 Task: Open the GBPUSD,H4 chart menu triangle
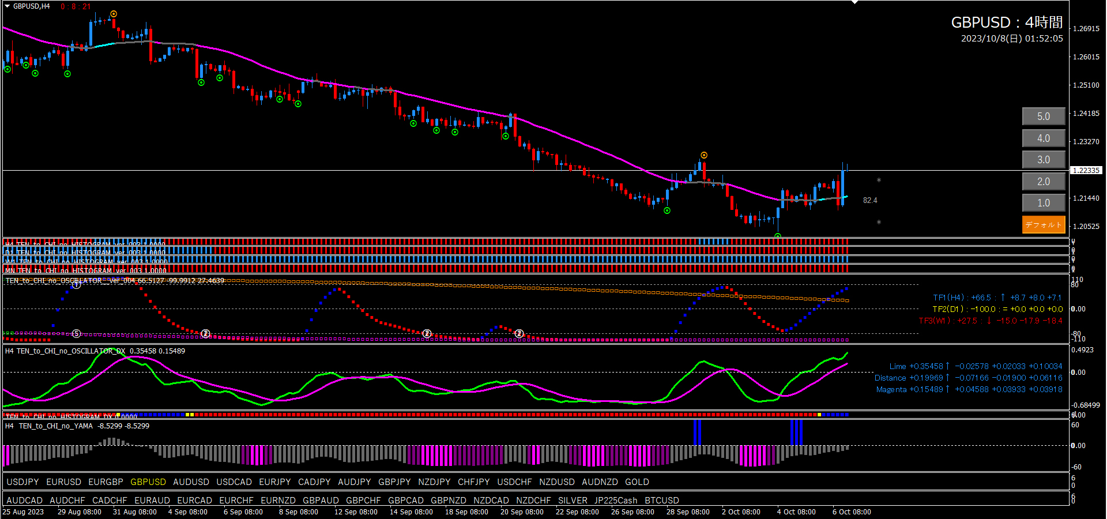[7, 6]
